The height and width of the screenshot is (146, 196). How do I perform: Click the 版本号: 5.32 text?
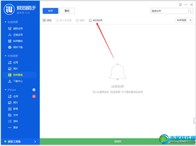(23, 13)
